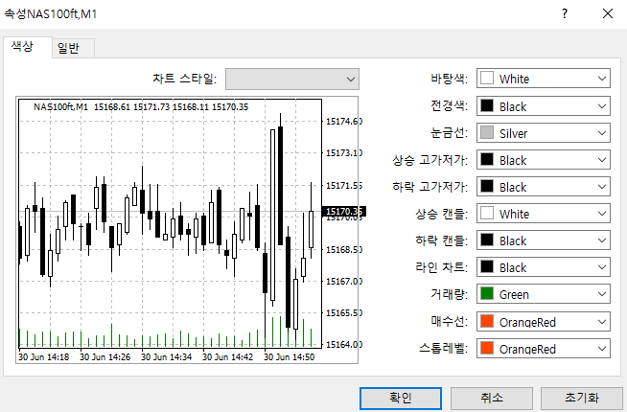
Task: Switch to the 일반 tab
Action: 73,48
